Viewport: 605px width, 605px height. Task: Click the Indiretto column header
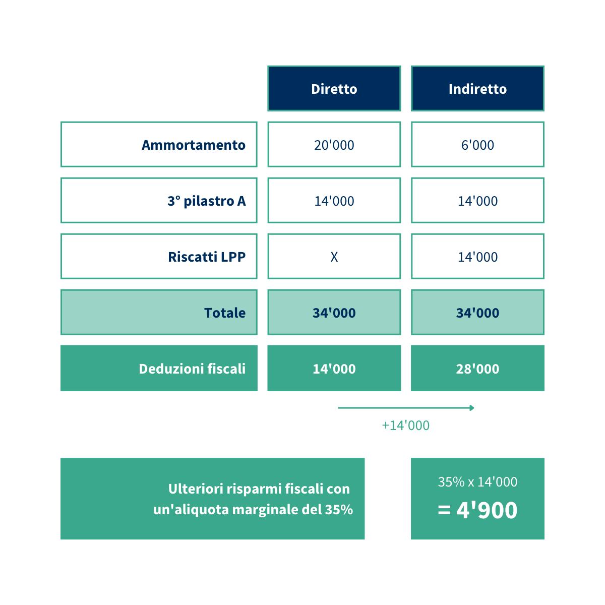pyautogui.click(x=477, y=89)
